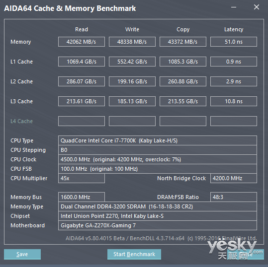
Task: Click the empty L4 Cache Latency box
Action: (x=234, y=121)
